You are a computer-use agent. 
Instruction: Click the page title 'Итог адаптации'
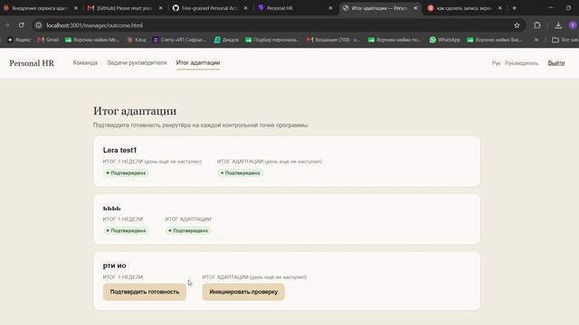pyautogui.click(x=135, y=111)
